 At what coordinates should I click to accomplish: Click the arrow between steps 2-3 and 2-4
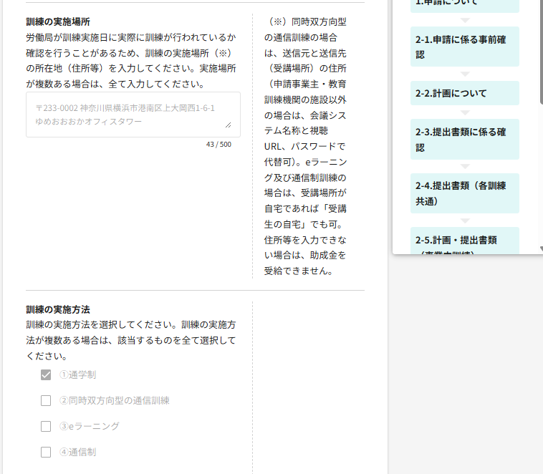pos(464,167)
